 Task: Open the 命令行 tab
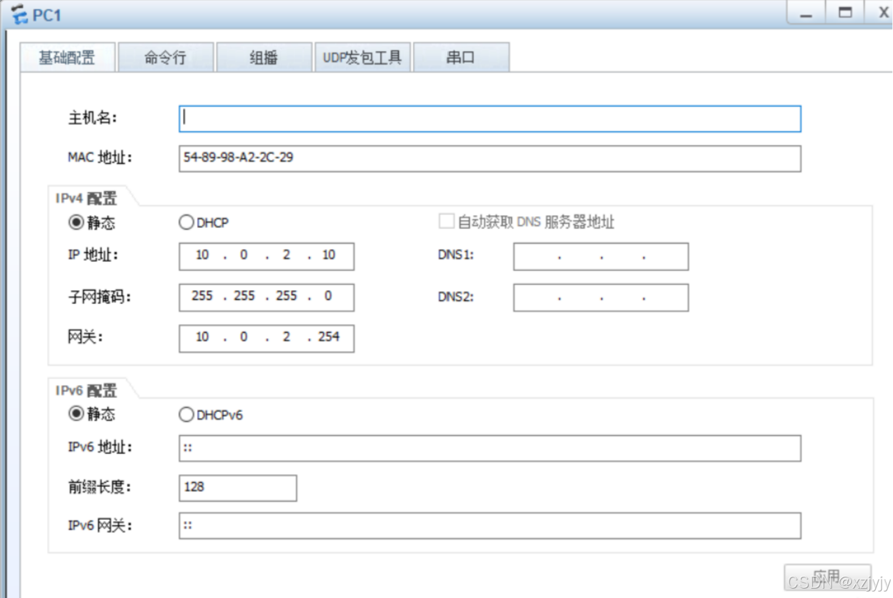point(166,57)
